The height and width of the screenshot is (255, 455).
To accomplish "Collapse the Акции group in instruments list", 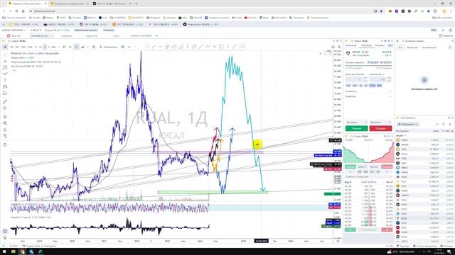I will [x=401, y=135].
